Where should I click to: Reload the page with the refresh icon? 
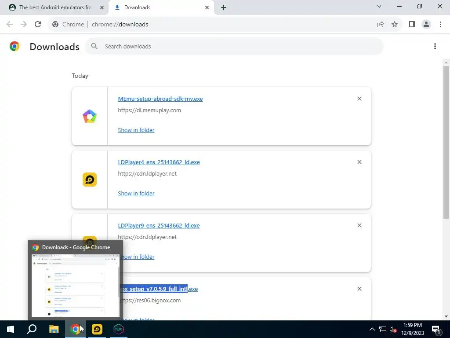[38, 25]
